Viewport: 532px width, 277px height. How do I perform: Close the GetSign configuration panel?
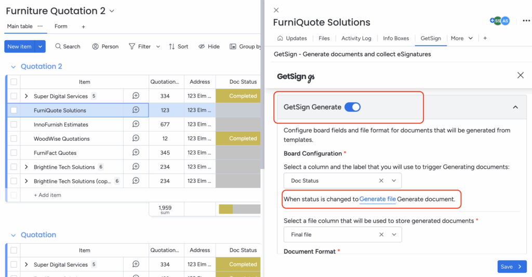pyautogui.click(x=521, y=75)
